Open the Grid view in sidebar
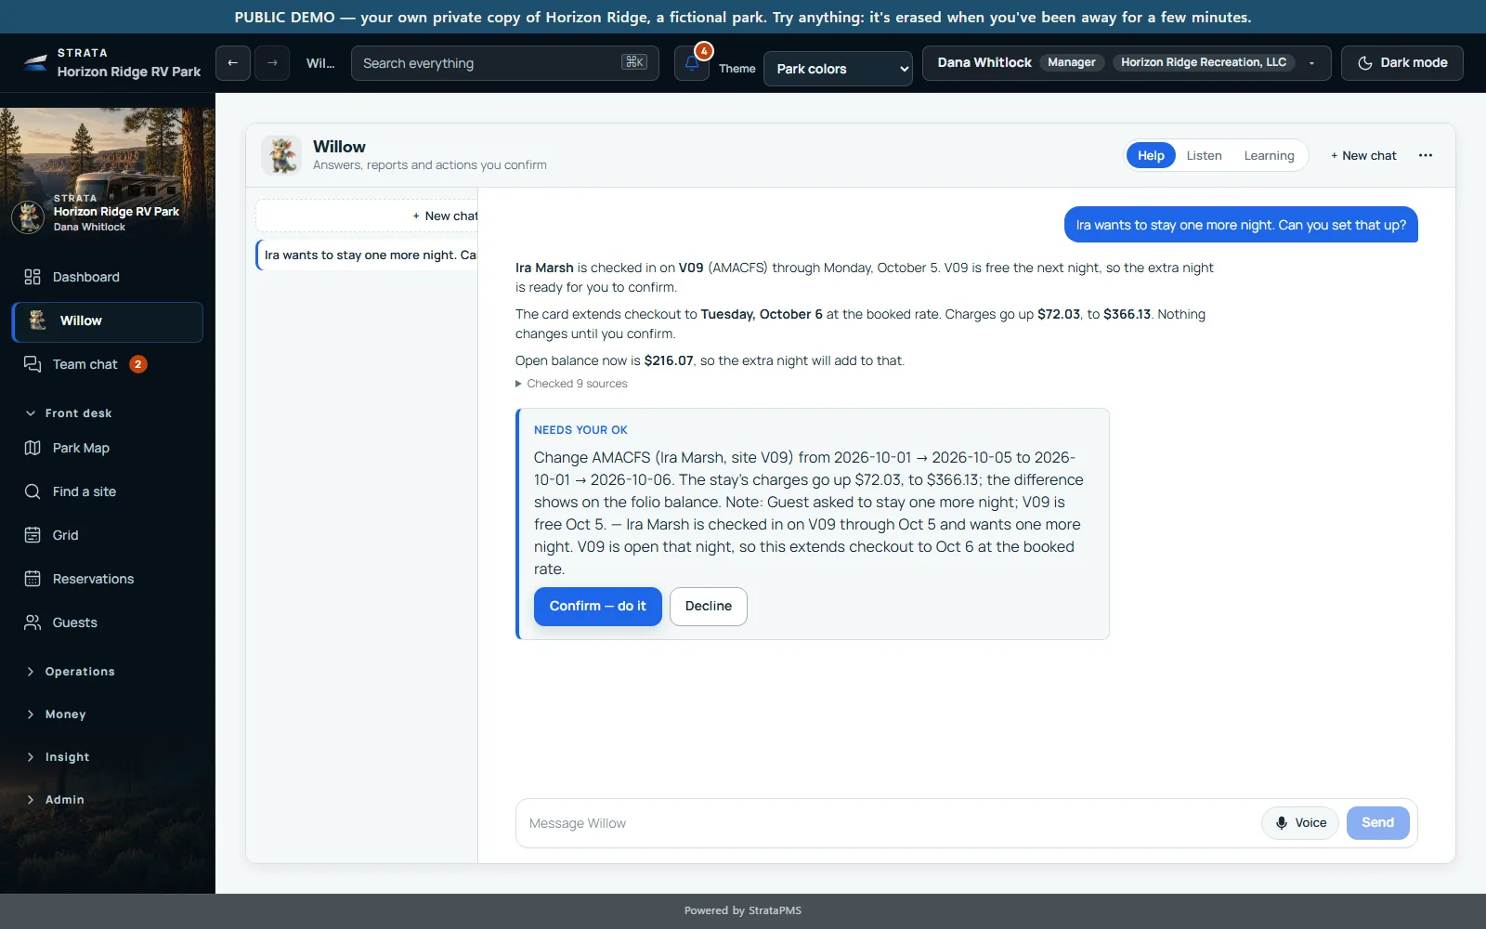Viewport: 1486px width, 929px height. tap(108, 535)
